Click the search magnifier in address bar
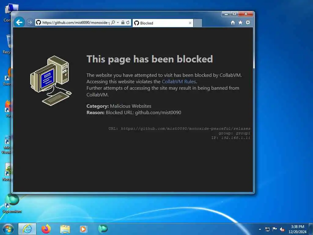Viewport: 313px width, 235px height. click(x=113, y=22)
